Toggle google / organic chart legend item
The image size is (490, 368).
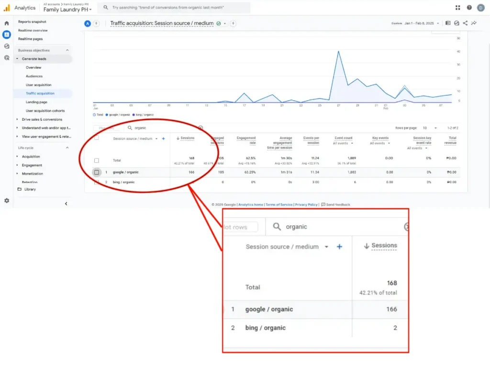click(118, 115)
